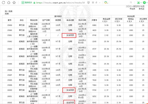
Task: Select the 书记员 label
Action: 132,9
